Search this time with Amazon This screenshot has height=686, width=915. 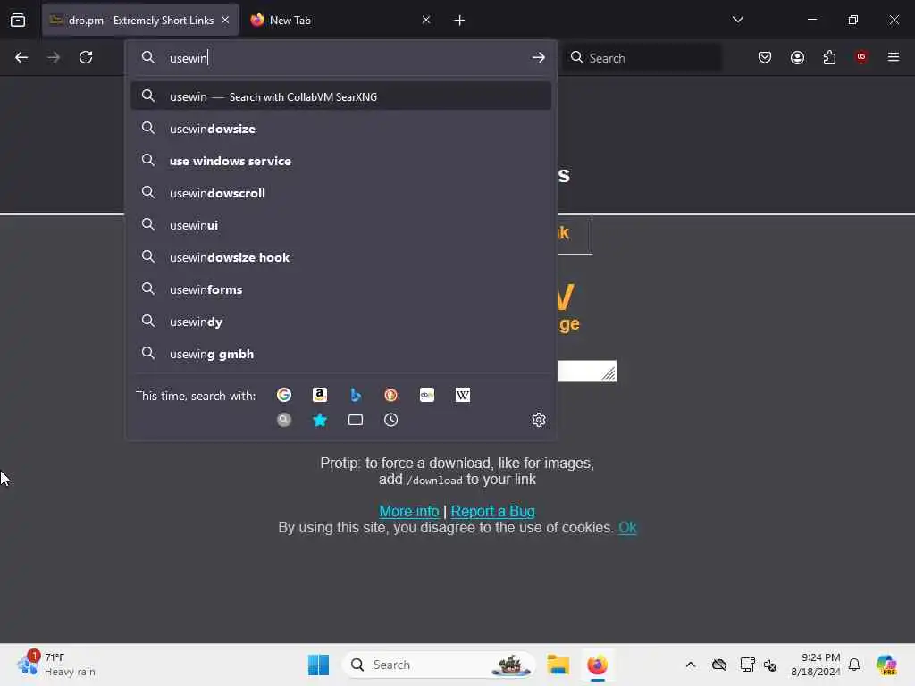coord(320,395)
